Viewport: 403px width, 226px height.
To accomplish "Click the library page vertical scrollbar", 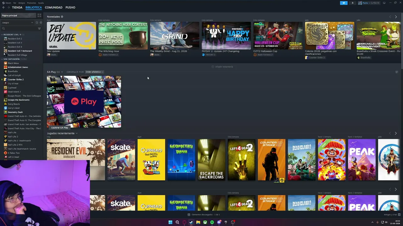I will coord(402,41).
